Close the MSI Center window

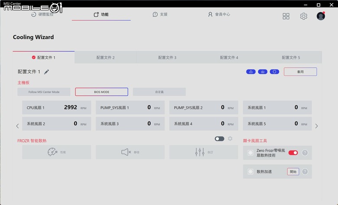(331, 5)
